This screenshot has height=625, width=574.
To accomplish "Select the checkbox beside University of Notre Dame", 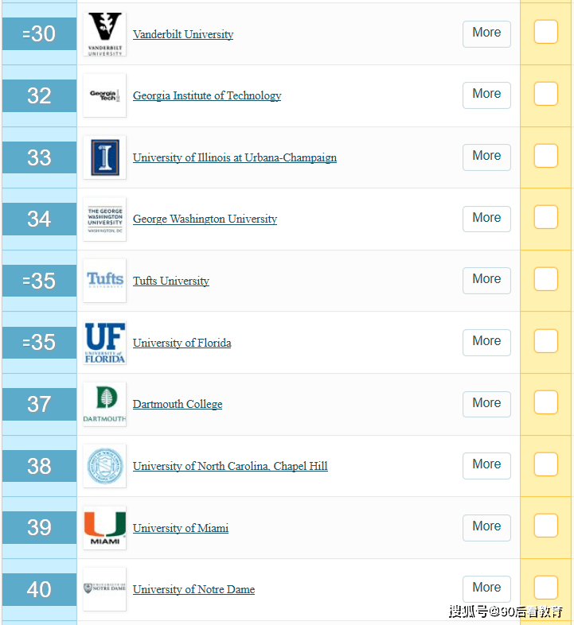I will [545, 587].
